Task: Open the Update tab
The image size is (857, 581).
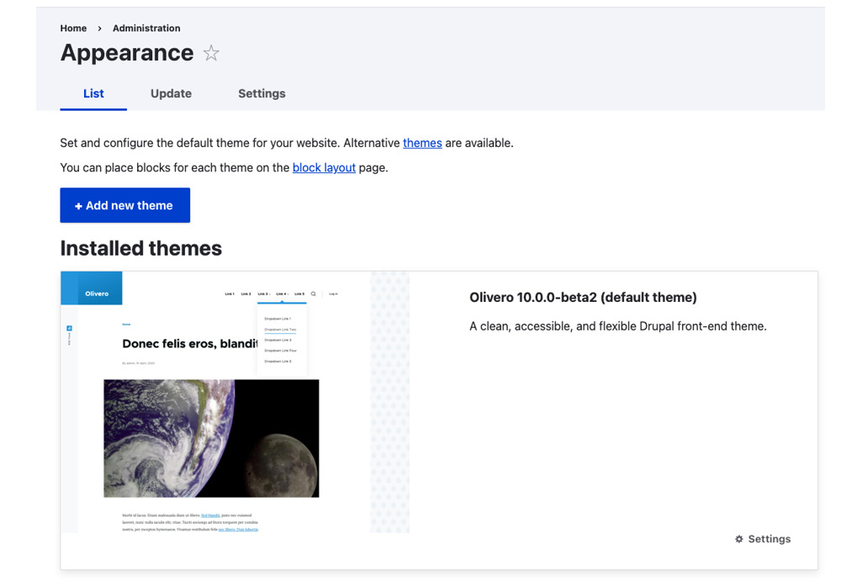Action: pyautogui.click(x=171, y=93)
